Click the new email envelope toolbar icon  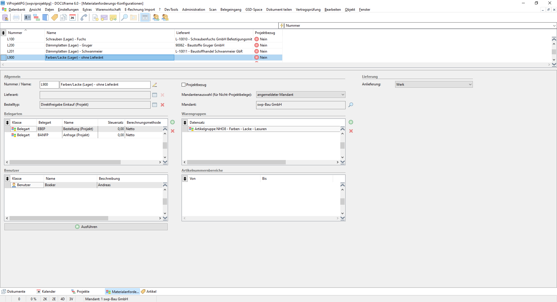tap(104, 18)
